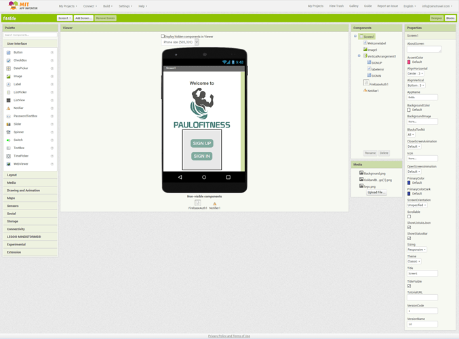Click FirebaseAuth1 non-visible component icon below the phone
459x339 pixels.
pos(197,203)
